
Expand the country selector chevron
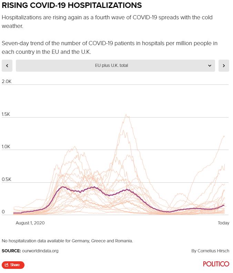(x=210, y=65)
